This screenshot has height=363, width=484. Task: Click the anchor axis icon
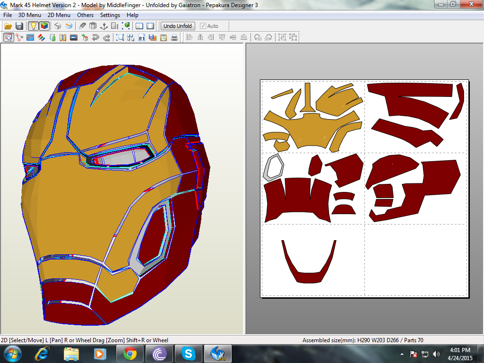pos(104,26)
